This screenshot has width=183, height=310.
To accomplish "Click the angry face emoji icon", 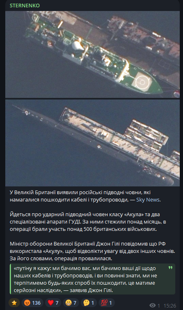I will coord(27,303).
